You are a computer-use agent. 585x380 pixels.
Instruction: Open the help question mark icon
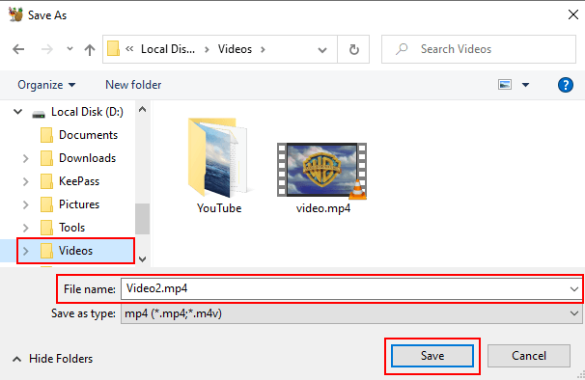(x=566, y=85)
